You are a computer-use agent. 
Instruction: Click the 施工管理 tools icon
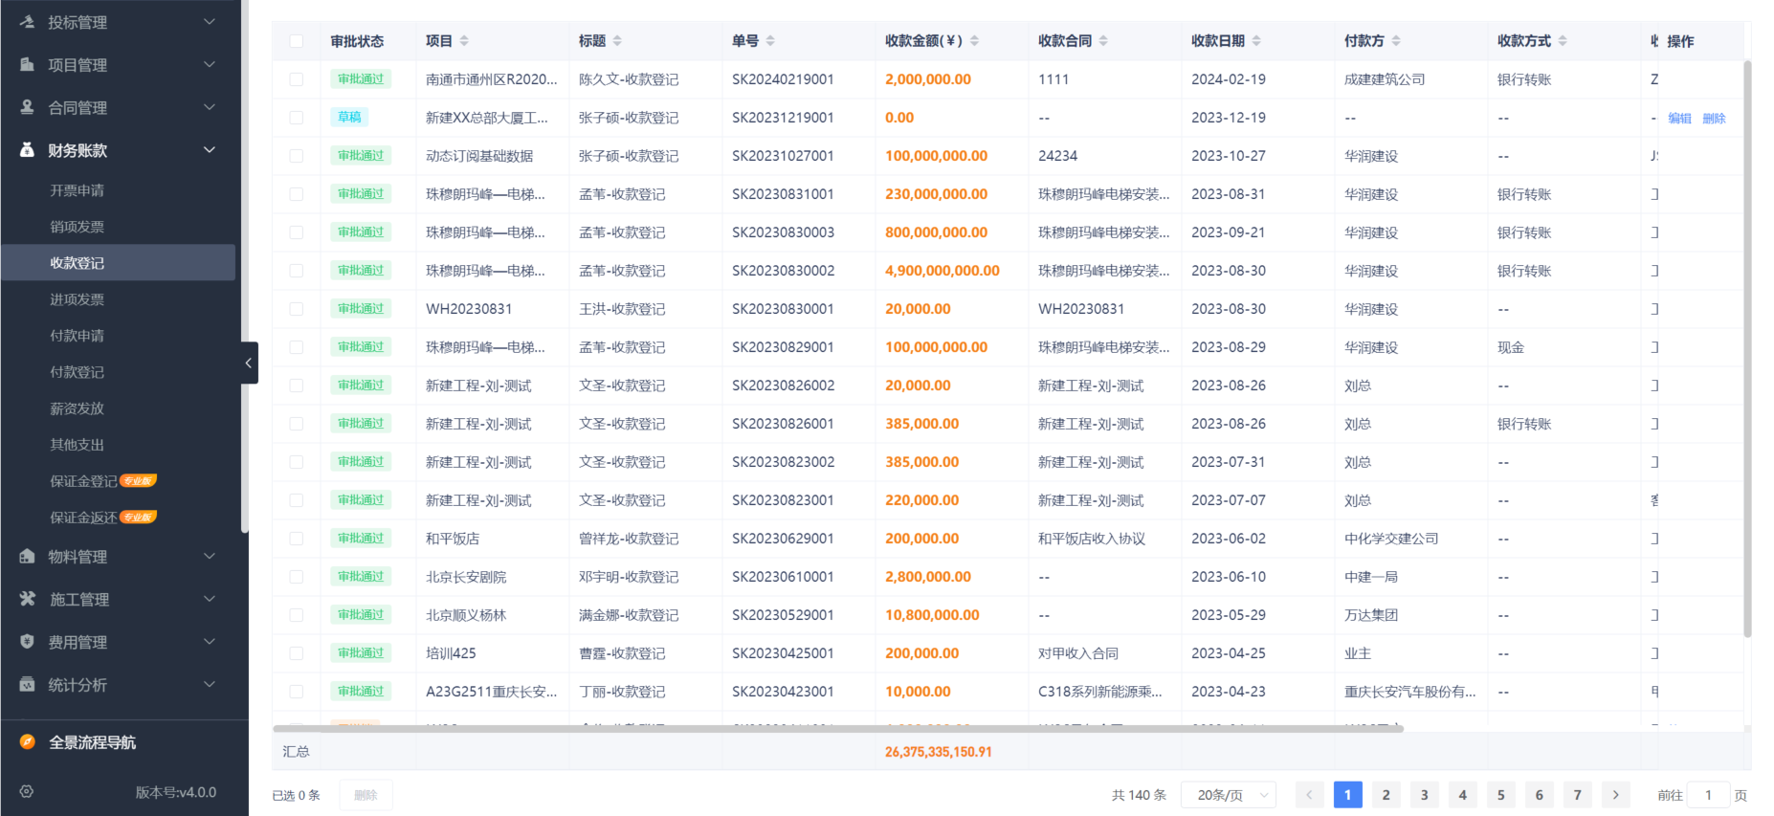[x=28, y=599]
